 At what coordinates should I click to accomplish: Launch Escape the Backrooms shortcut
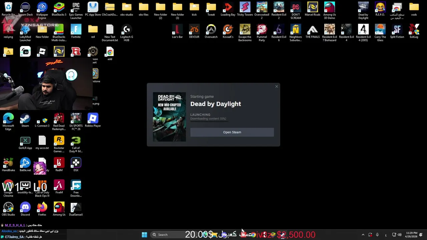[x=245, y=33]
